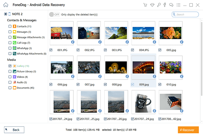203x136 pixels.
Task: Click info icon on 010.jpg flower photo
Action: click(181, 77)
